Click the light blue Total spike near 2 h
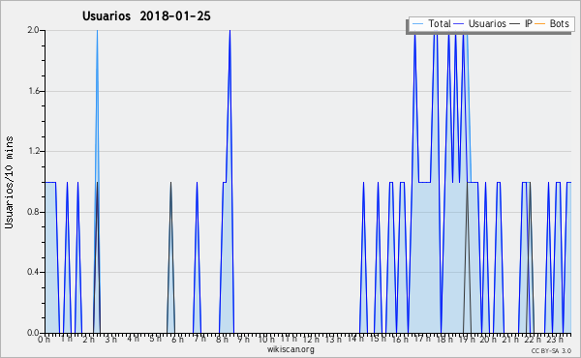The height and width of the screenshot is (358, 581). pos(97,105)
